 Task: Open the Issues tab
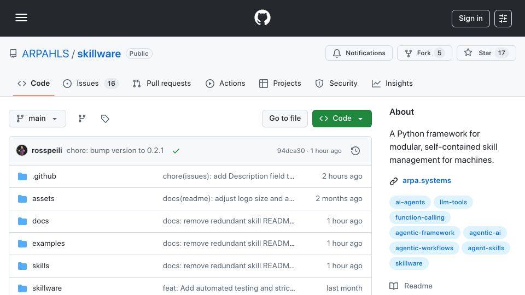click(x=90, y=83)
